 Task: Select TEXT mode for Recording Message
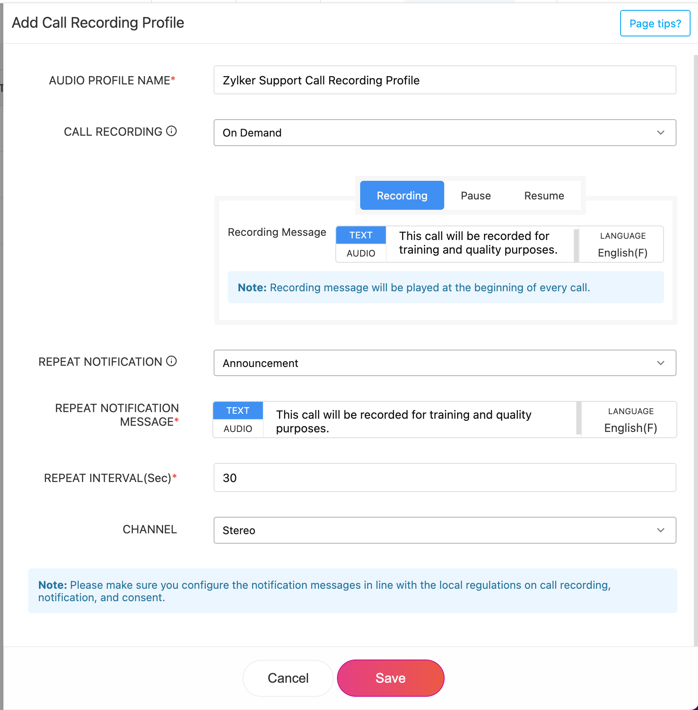[x=361, y=235]
